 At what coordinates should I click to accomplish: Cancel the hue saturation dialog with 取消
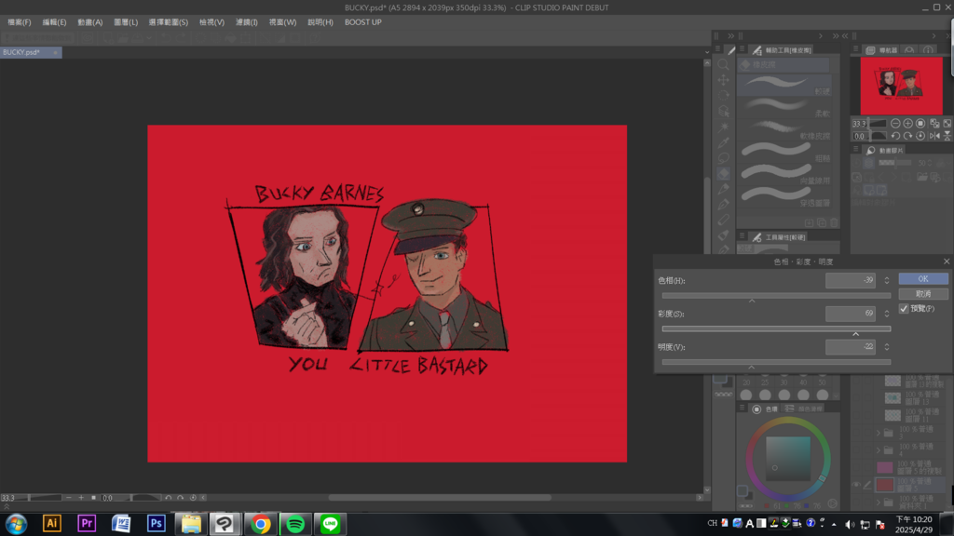(923, 293)
